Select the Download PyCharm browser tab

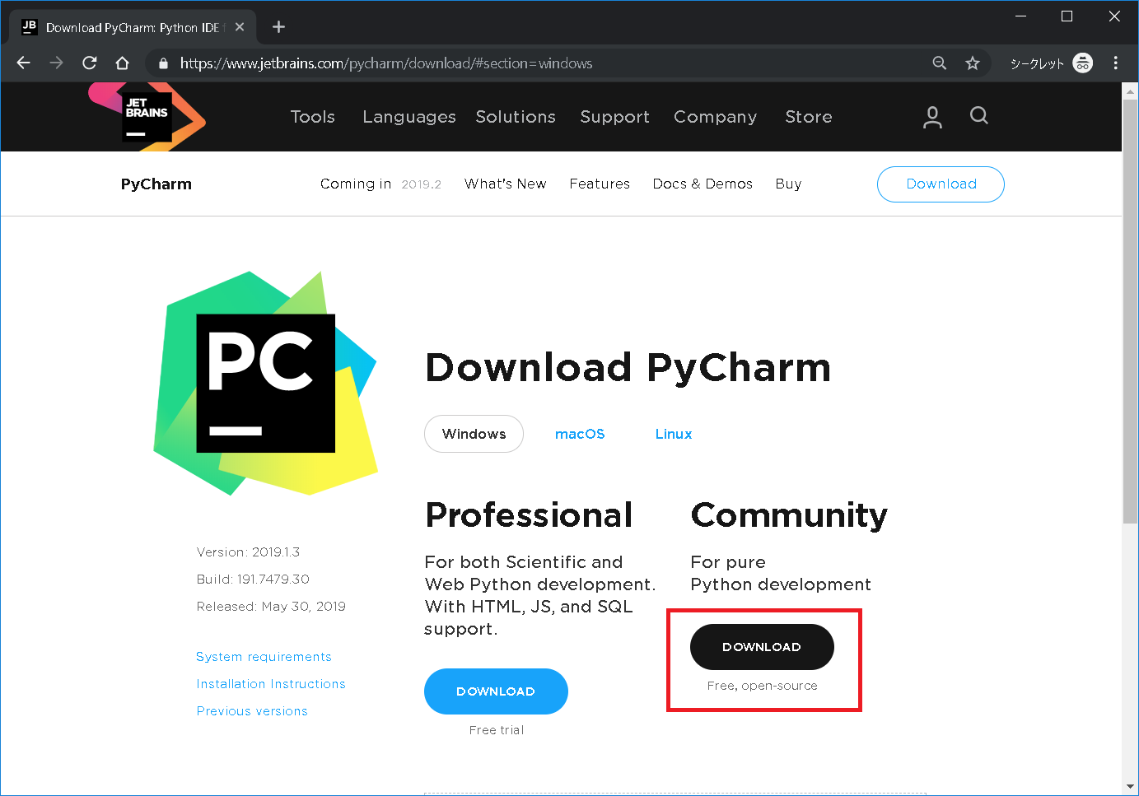click(x=133, y=27)
